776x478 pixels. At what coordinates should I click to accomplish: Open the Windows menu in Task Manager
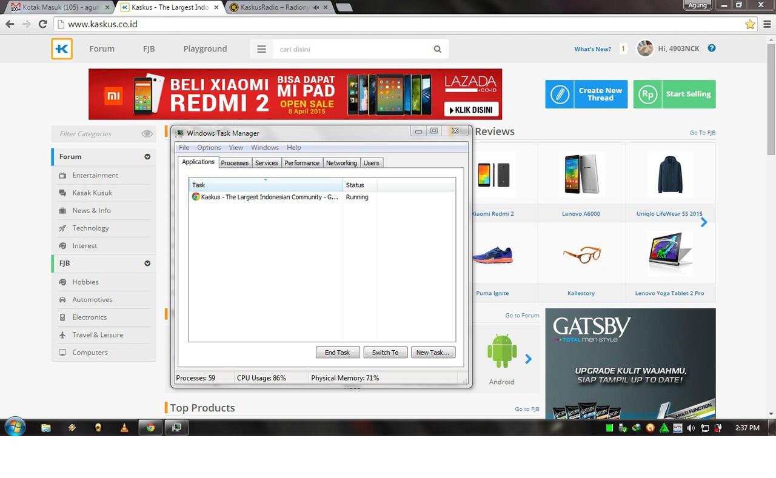265,147
